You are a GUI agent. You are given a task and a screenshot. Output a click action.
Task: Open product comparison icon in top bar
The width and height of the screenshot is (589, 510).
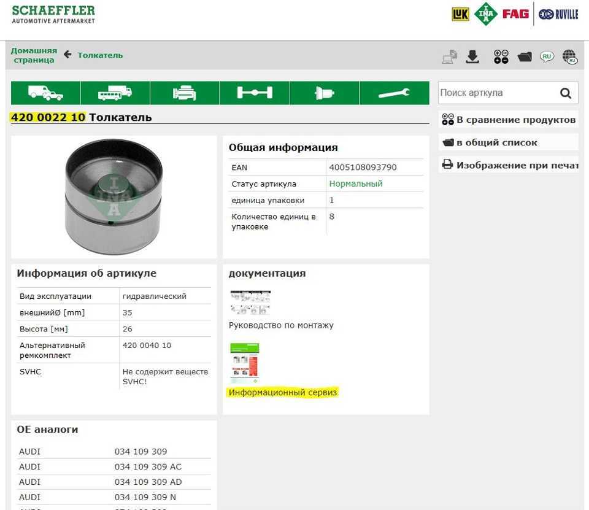coord(501,57)
